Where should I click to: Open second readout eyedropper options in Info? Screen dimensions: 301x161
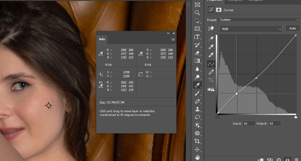pos(140,54)
